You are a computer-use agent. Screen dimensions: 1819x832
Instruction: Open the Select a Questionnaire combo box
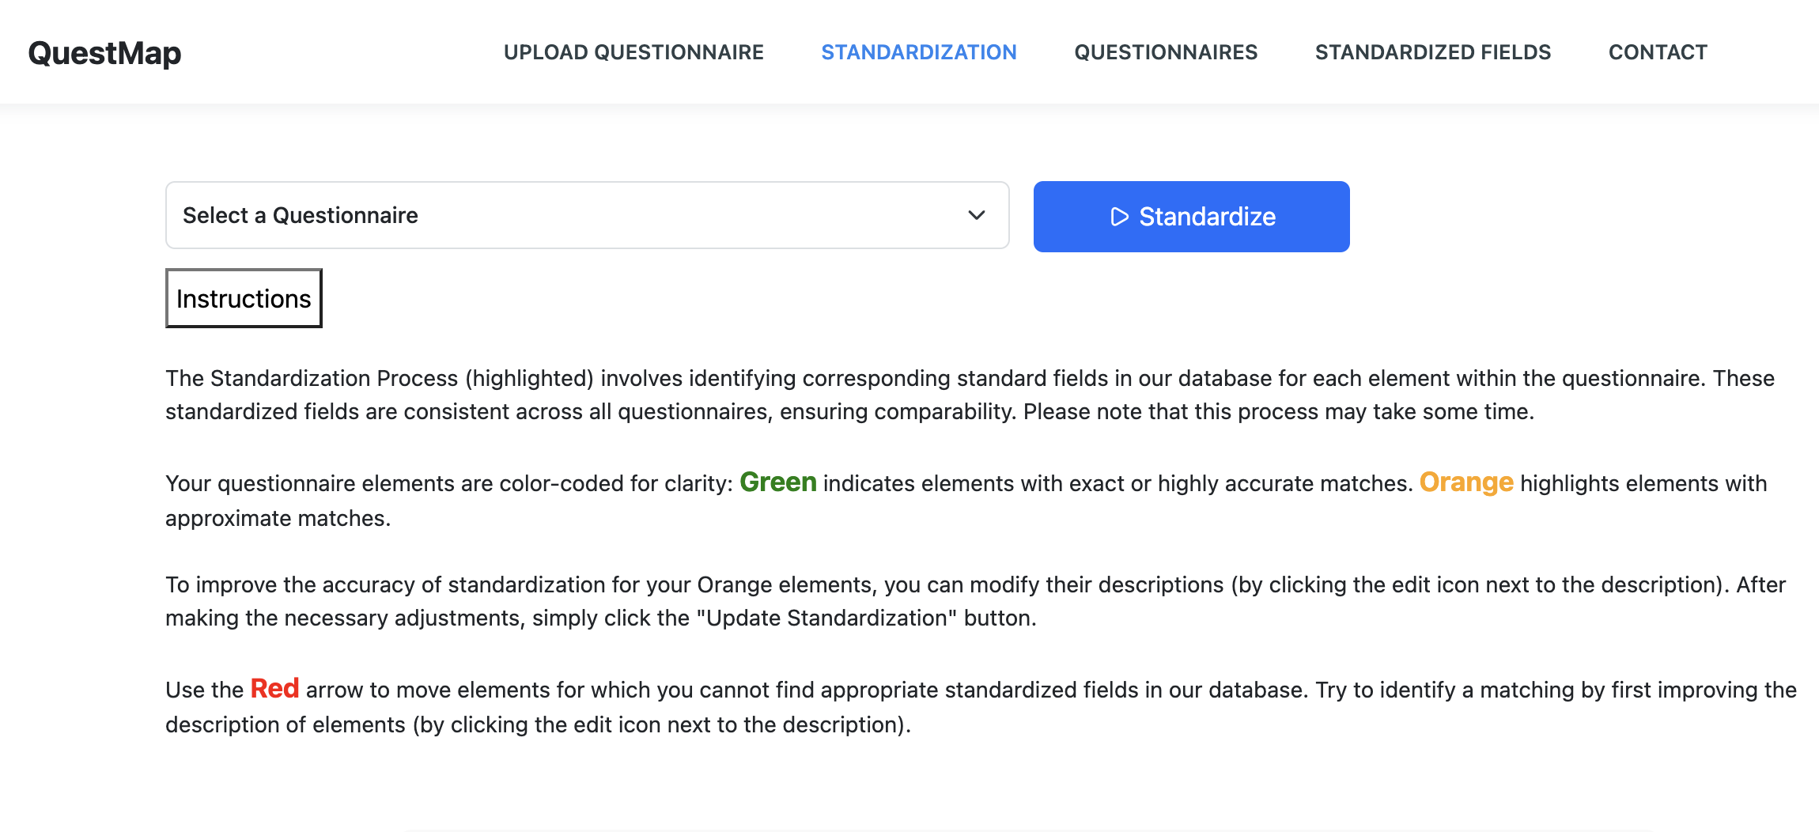[587, 215]
